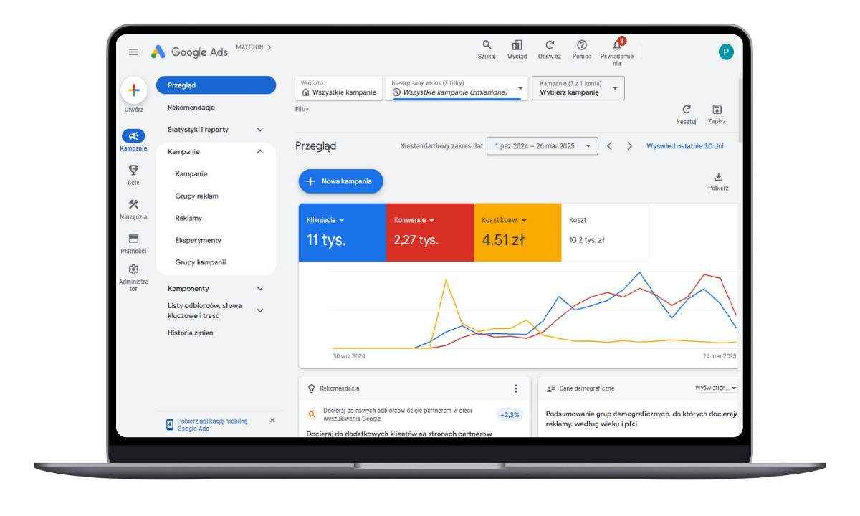Image resolution: width=860 pixels, height=516 pixels.
Task: Select the Rekomendacje menu item
Action: point(191,107)
